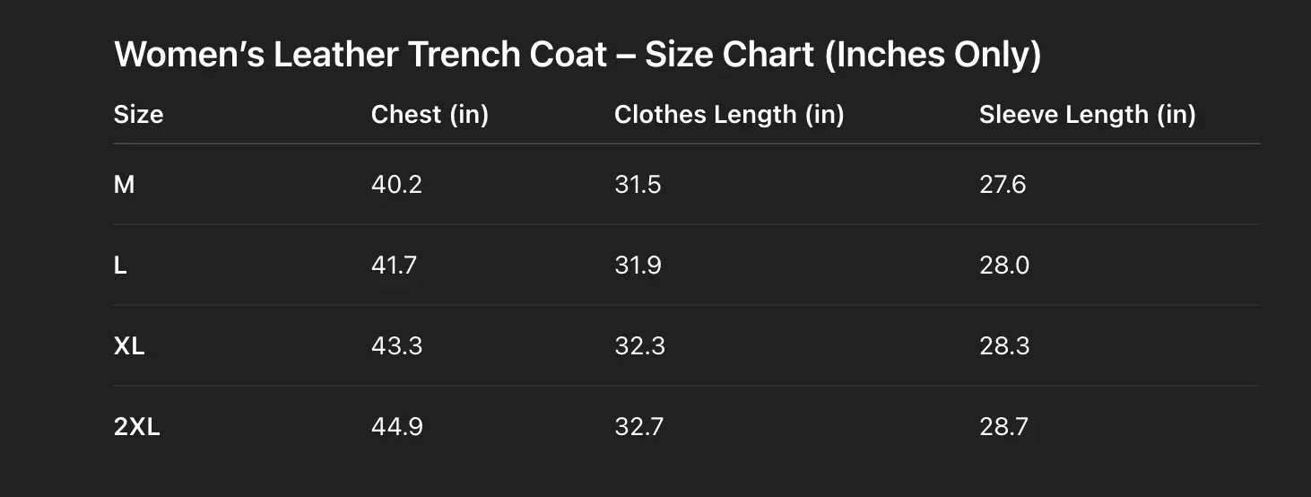Select the 2XL size row label
Screen dimensions: 1311x497
(x=136, y=427)
